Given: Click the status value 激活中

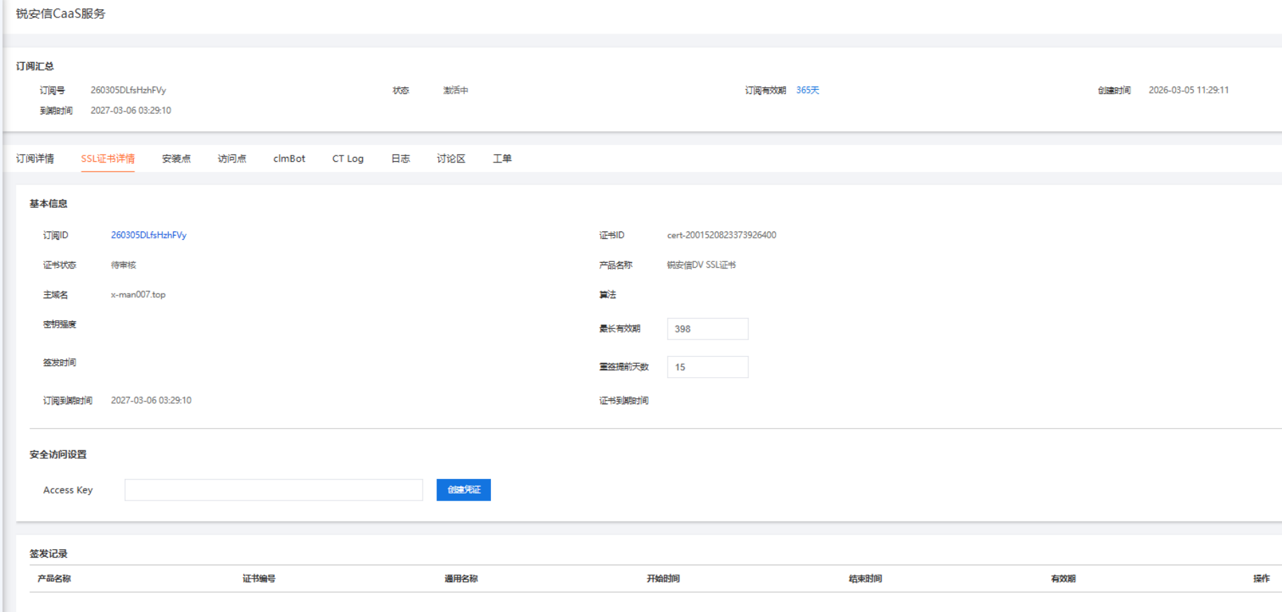Looking at the screenshot, I should [455, 90].
